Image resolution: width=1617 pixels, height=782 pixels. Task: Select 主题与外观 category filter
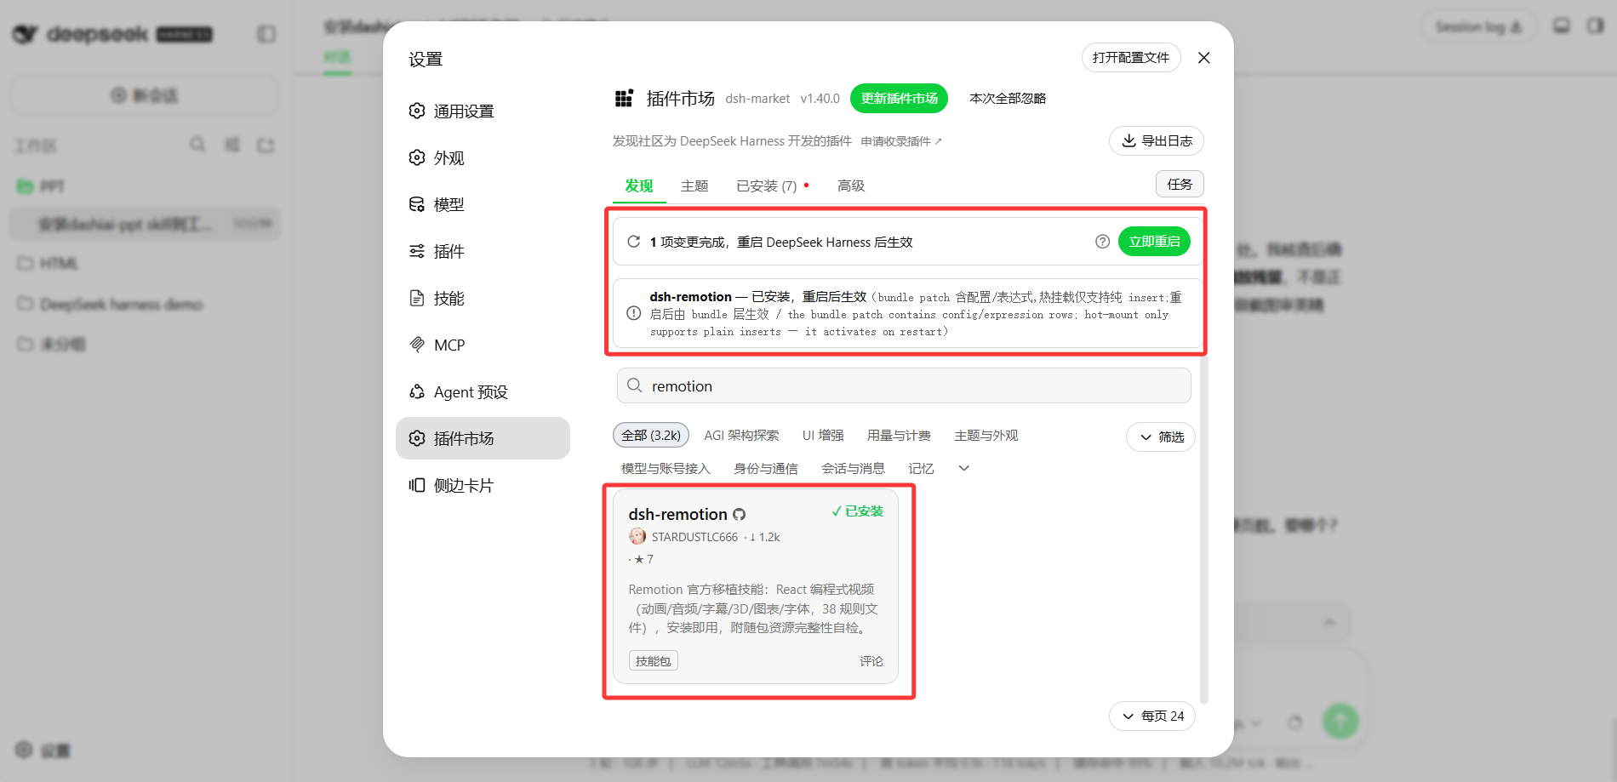pos(986,436)
